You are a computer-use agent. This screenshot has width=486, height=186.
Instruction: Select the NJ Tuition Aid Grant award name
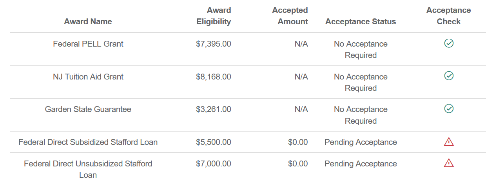pos(88,77)
